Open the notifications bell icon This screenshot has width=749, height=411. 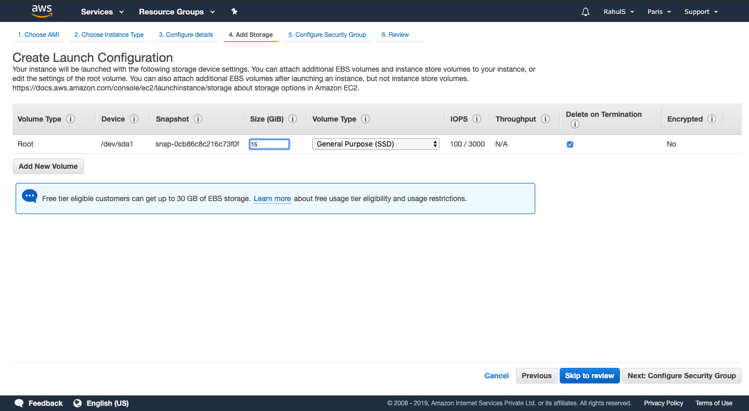[585, 11]
